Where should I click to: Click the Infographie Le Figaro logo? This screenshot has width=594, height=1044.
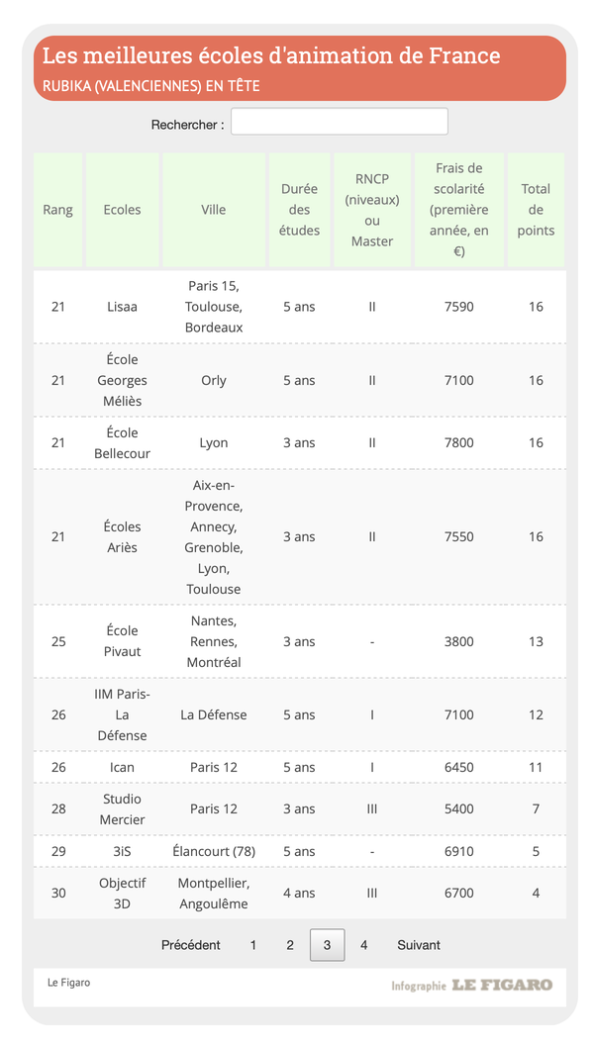click(x=471, y=985)
